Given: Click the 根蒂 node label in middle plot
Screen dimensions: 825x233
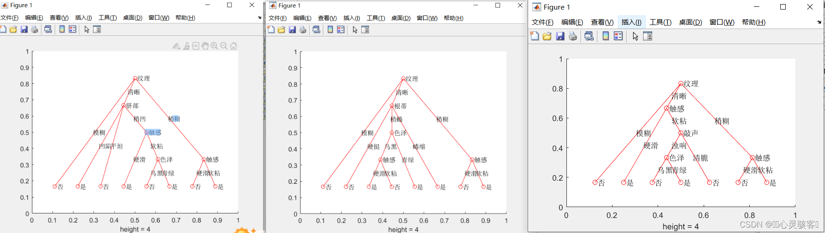Looking at the screenshot, I should click(x=400, y=106).
